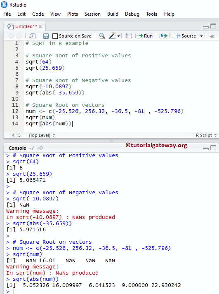Screen dimensions: 219x294
Task: Click line number 10 in the gutter
Action: coord(15,99)
